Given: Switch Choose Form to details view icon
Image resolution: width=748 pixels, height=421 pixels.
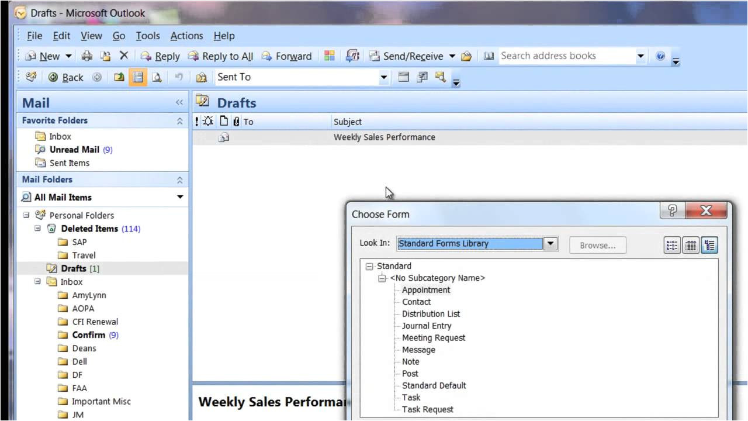Looking at the screenshot, I should [x=691, y=246].
